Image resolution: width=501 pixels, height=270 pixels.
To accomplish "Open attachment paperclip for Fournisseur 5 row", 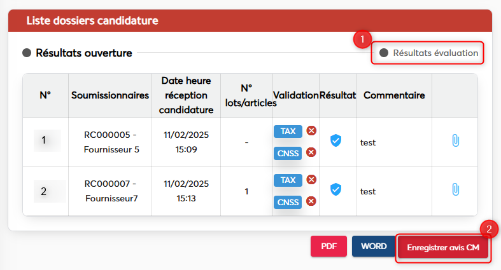I will [455, 140].
